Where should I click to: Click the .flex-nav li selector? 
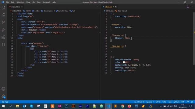(117, 46)
